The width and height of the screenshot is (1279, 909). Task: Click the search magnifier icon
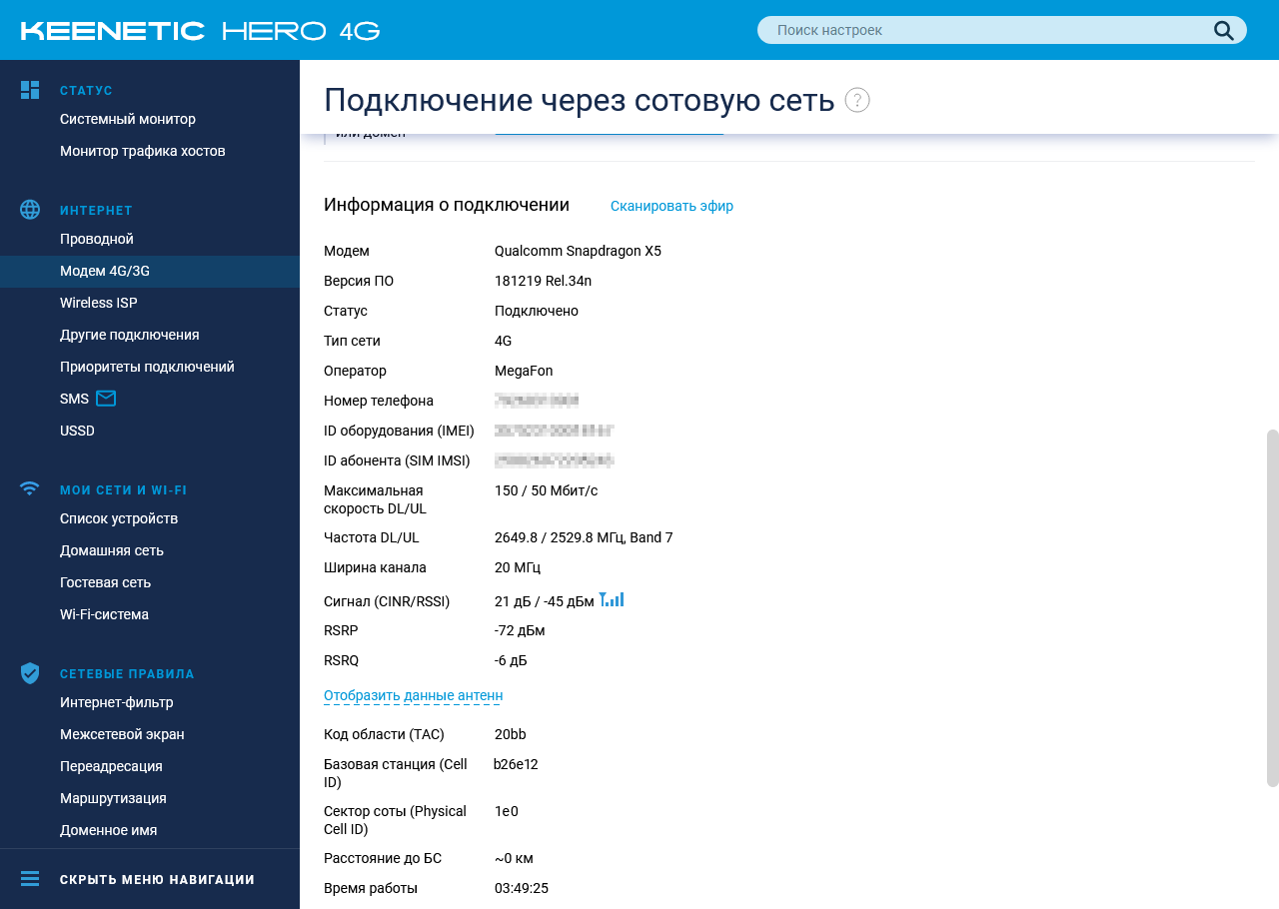[x=1224, y=30]
